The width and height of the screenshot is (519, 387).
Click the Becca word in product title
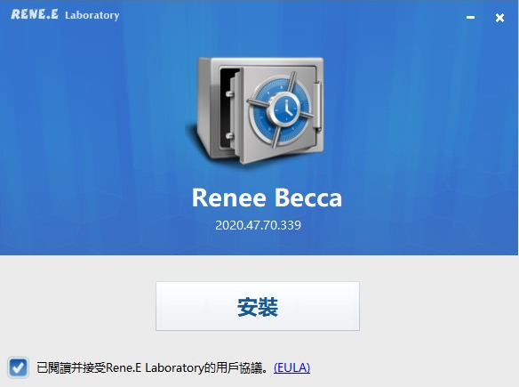click(308, 198)
